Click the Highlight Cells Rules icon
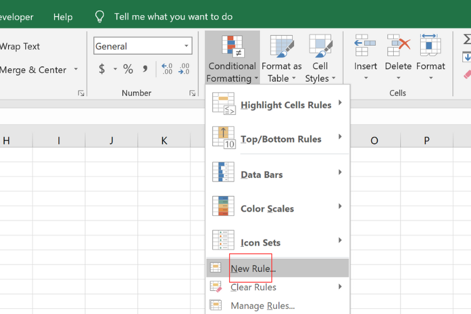Viewport: 471px width, 314px height. click(224, 104)
